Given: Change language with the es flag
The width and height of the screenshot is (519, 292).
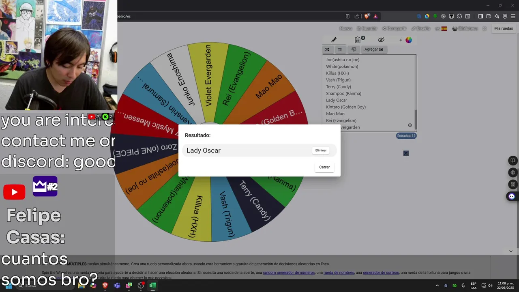Looking at the screenshot, I should pyautogui.click(x=441, y=28).
